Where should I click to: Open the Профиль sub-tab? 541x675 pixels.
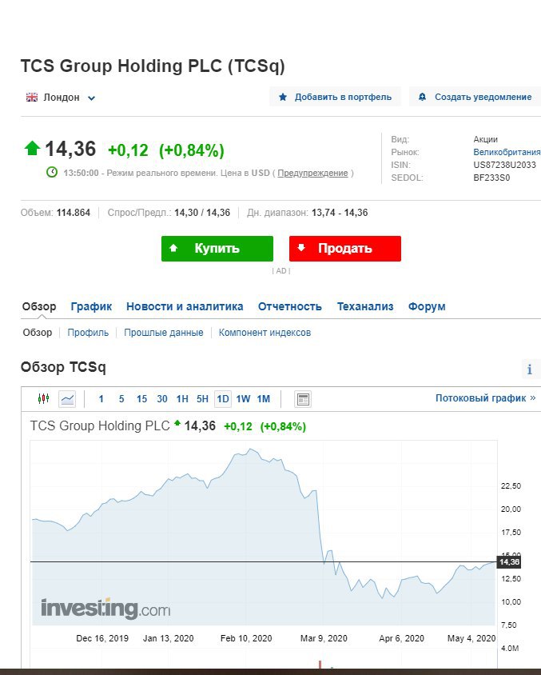(88, 333)
